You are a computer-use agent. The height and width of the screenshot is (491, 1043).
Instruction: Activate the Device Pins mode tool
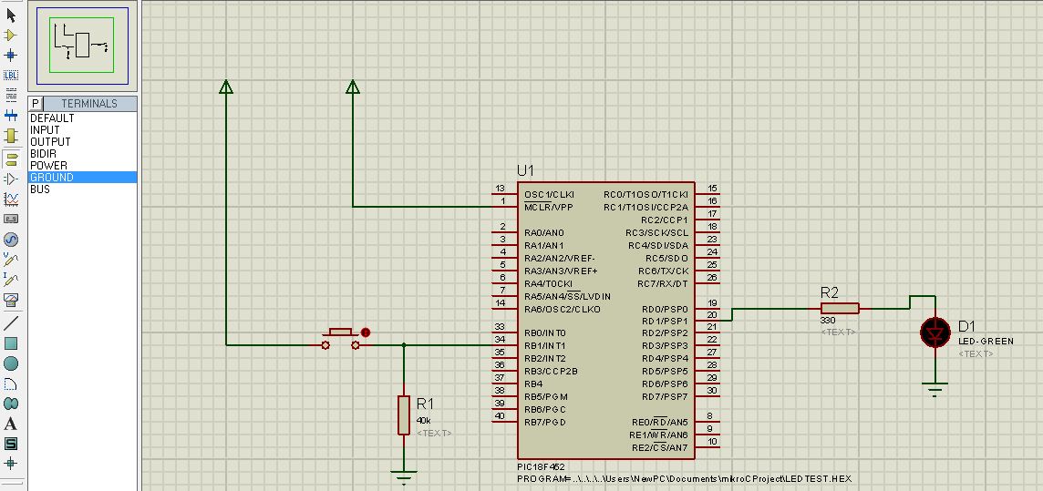[x=11, y=179]
